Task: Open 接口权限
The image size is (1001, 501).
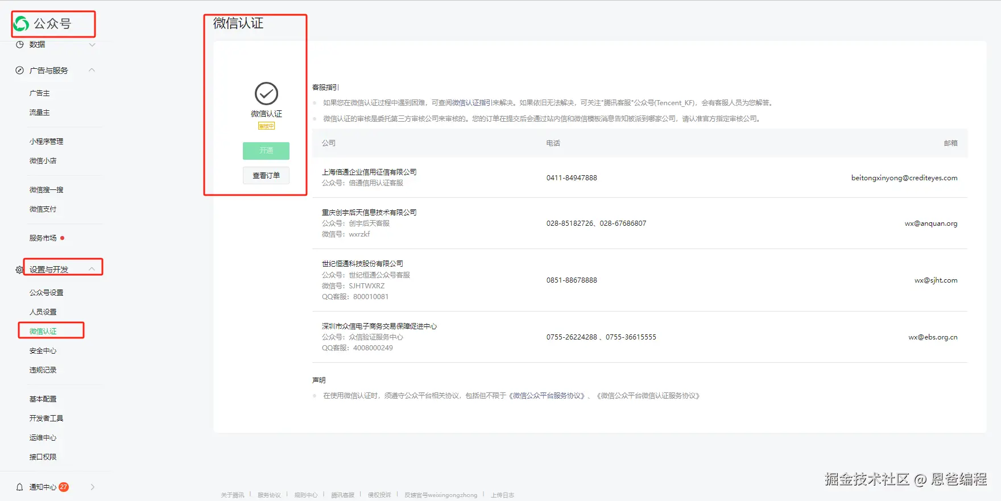Action: [43, 457]
